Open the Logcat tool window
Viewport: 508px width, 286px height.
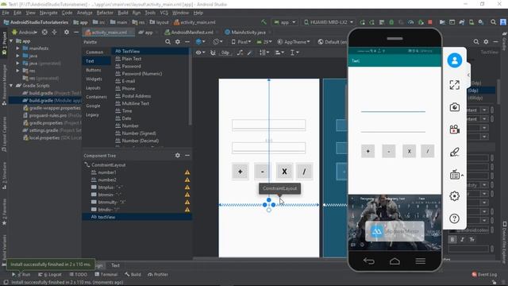click(50, 275)
